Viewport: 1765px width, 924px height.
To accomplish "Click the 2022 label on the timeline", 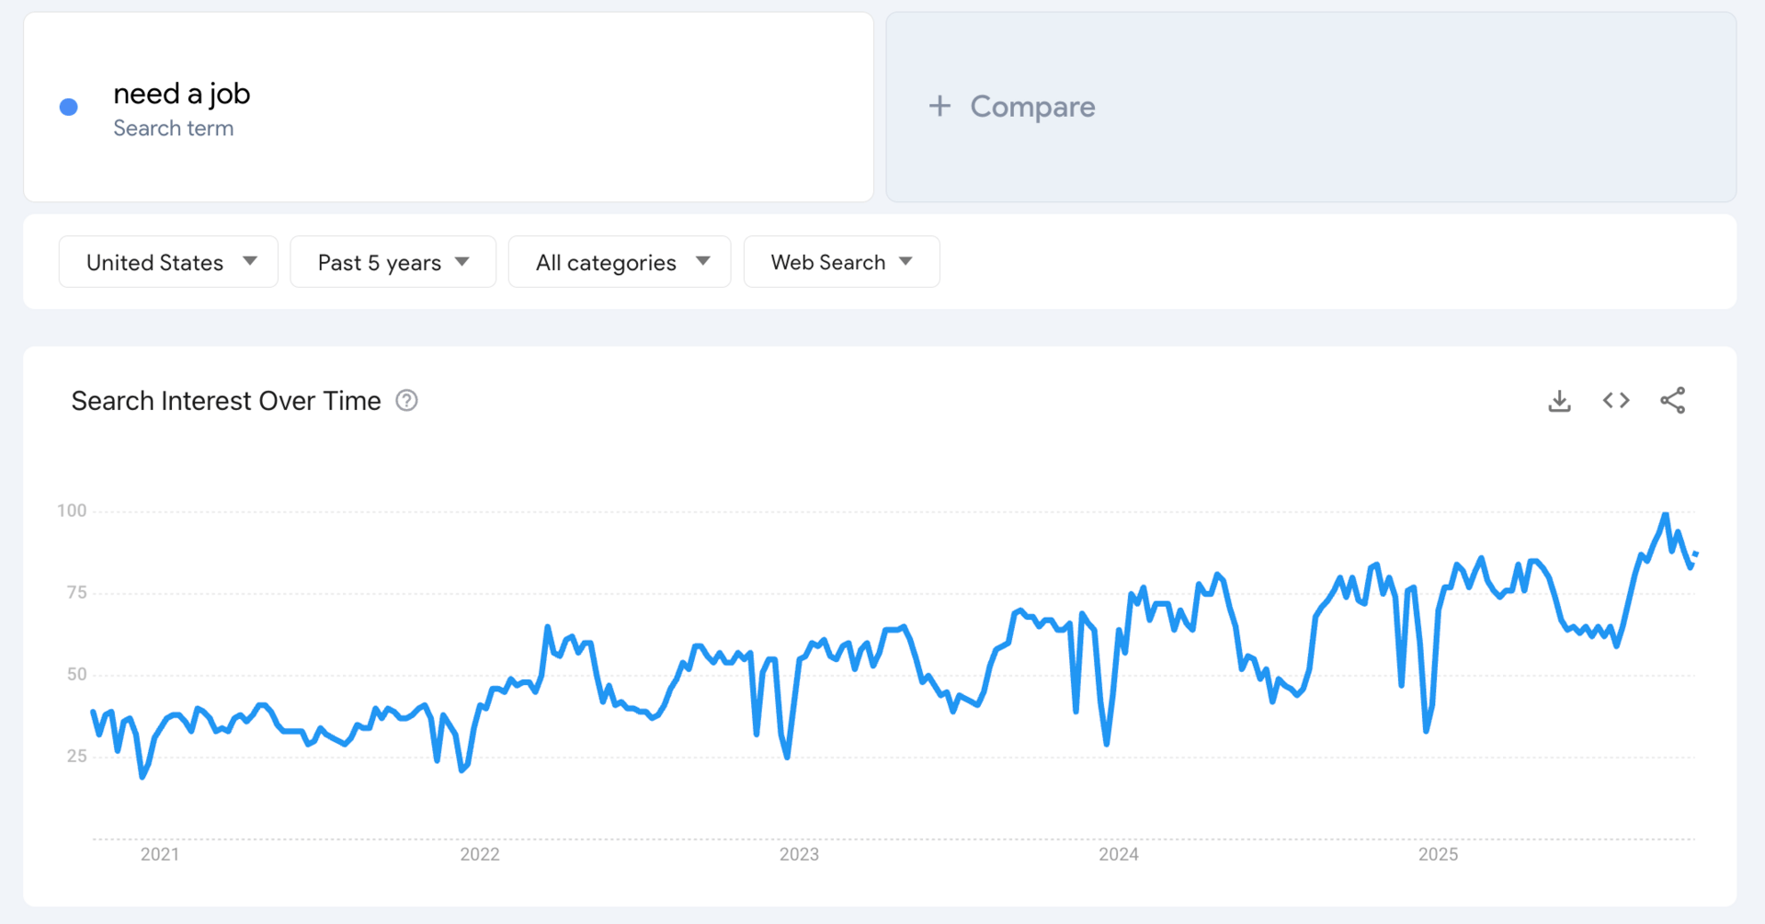I will tap(480, 854).
